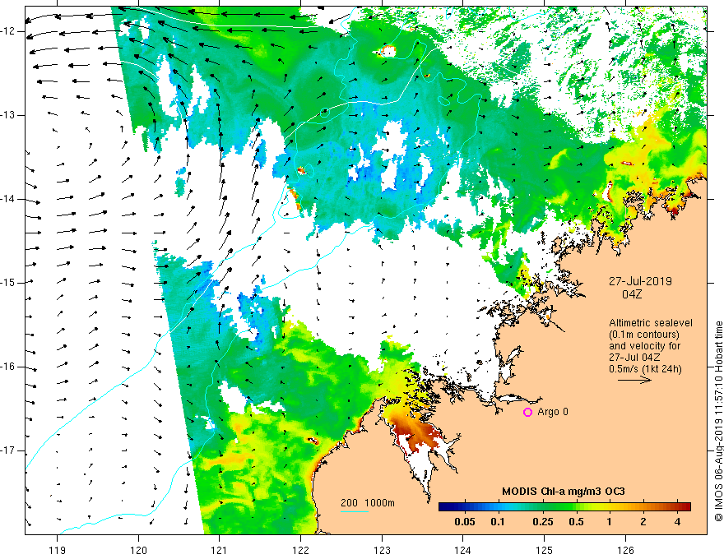
Task: Click the magenta Argo 0 circle marker
Action: (x=527, y=412)
